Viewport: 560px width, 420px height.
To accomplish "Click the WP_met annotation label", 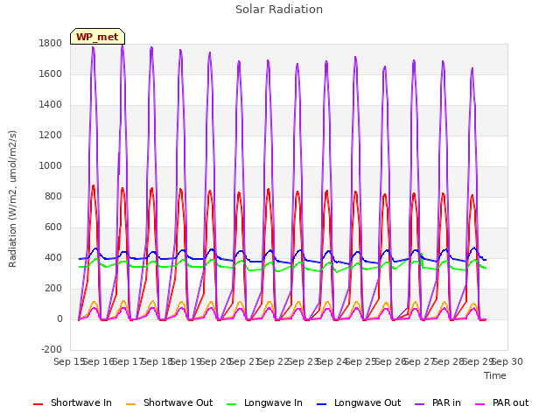I will pyautogui.click(x=97, y=37).
